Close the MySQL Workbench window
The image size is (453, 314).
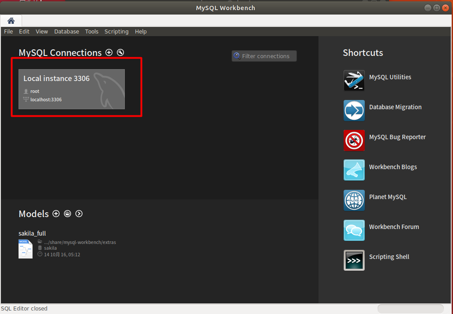446,8
